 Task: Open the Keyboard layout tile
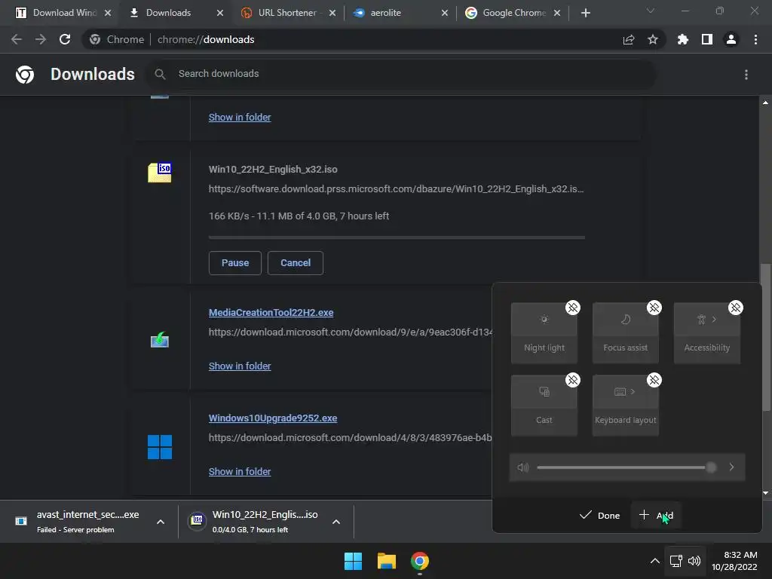[x=625, y=406]
